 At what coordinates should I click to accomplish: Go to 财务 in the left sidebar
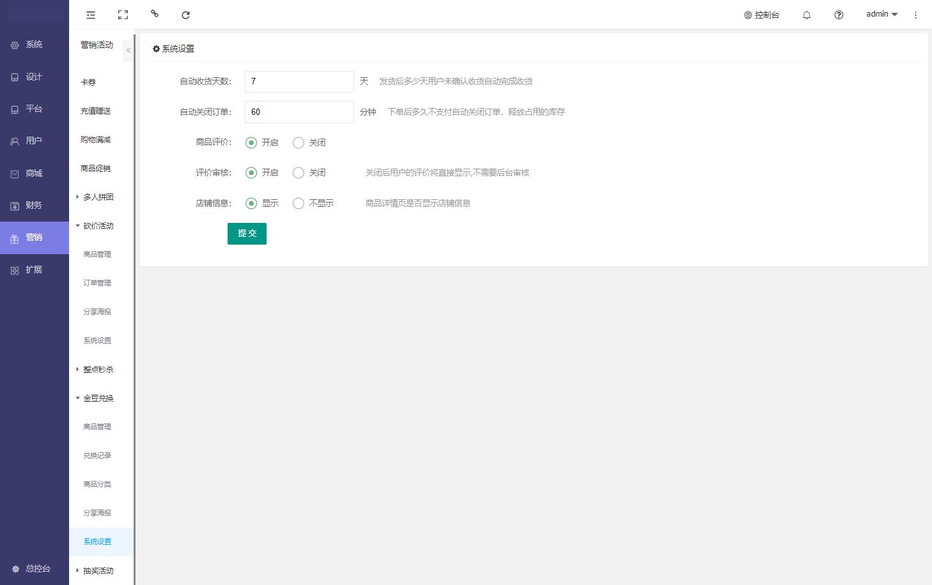click(x=34, y=205)
